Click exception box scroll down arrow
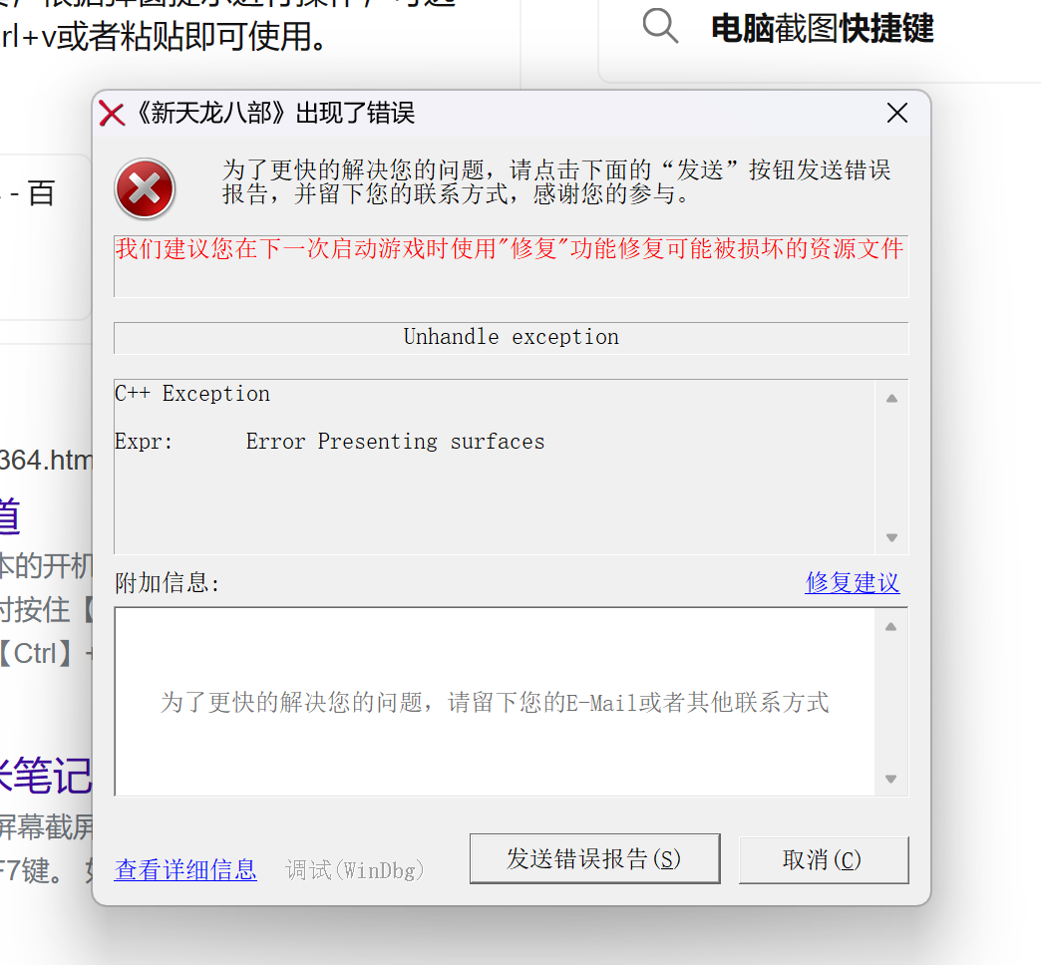Screen dimensions: 1041x965 [891, 537]
